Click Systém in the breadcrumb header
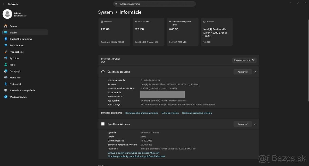Screen dimensions: 309x166 [x=105, y=12]
